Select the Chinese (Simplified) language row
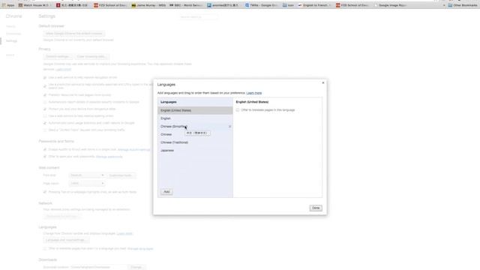 tap(195, 127)
